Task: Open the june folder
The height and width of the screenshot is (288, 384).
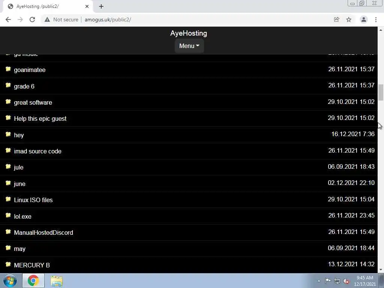Action: (19, 184)
